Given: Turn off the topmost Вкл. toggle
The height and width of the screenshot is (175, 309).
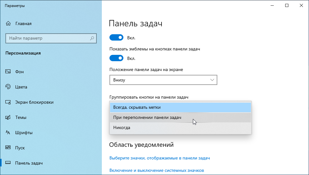Looking at the screenshot, I should 116,38.
